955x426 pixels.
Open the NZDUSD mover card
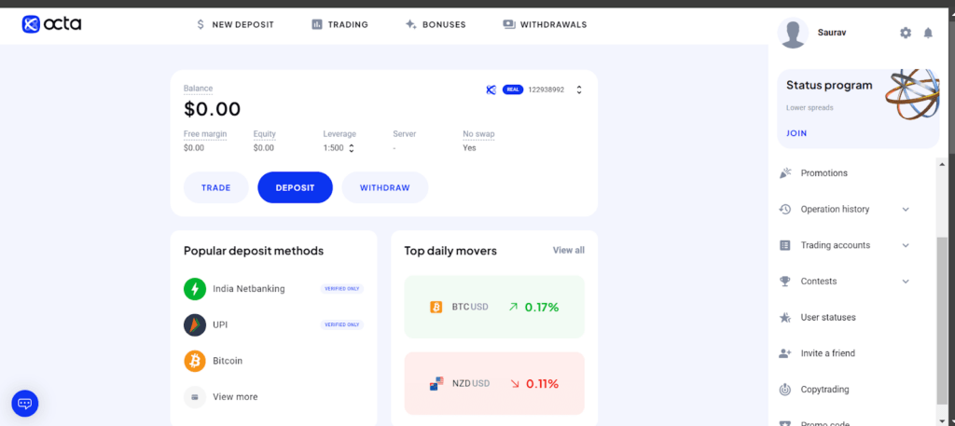494,383
